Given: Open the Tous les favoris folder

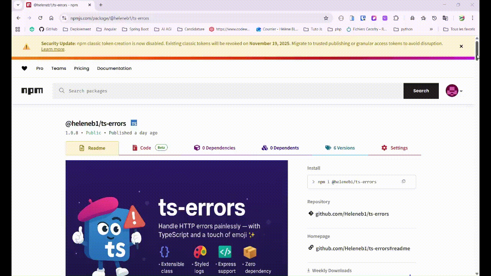Looking at the screenshot, I should [459, 29].
